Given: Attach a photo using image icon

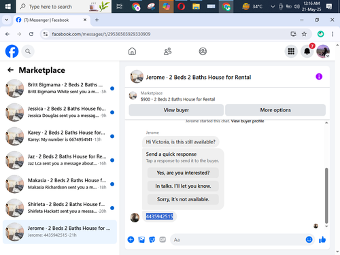Looking at the screenshot, I should click(141, 239).
